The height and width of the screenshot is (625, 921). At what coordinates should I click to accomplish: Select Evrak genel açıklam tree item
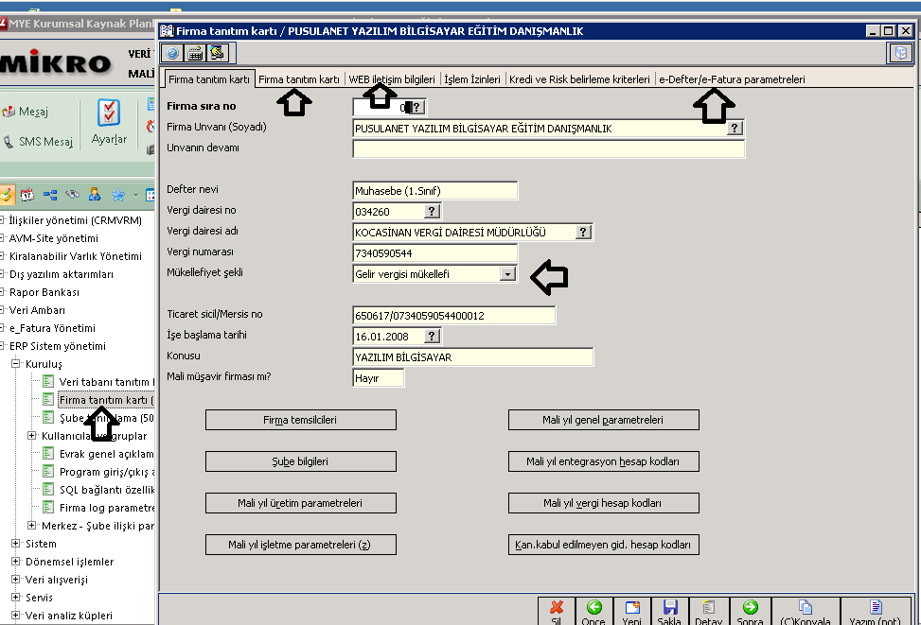tap(98, 454)
